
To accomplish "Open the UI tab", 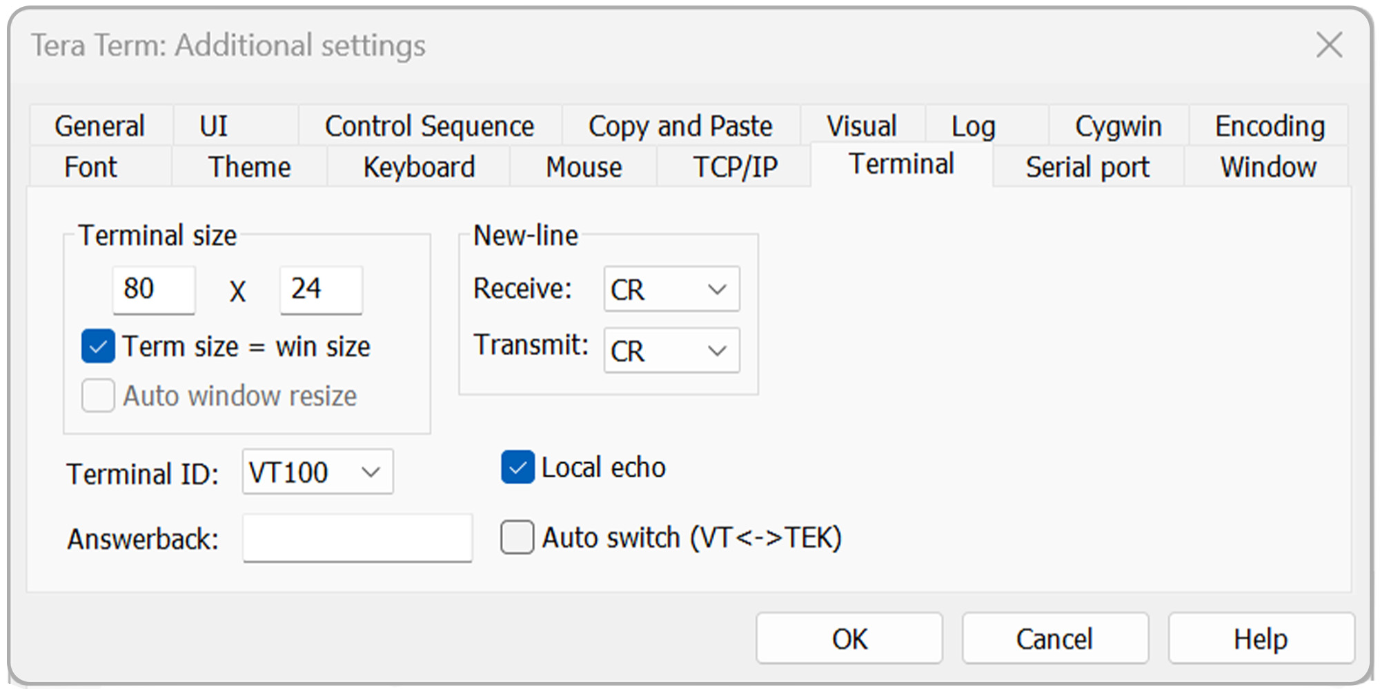I will coord(235,126).
